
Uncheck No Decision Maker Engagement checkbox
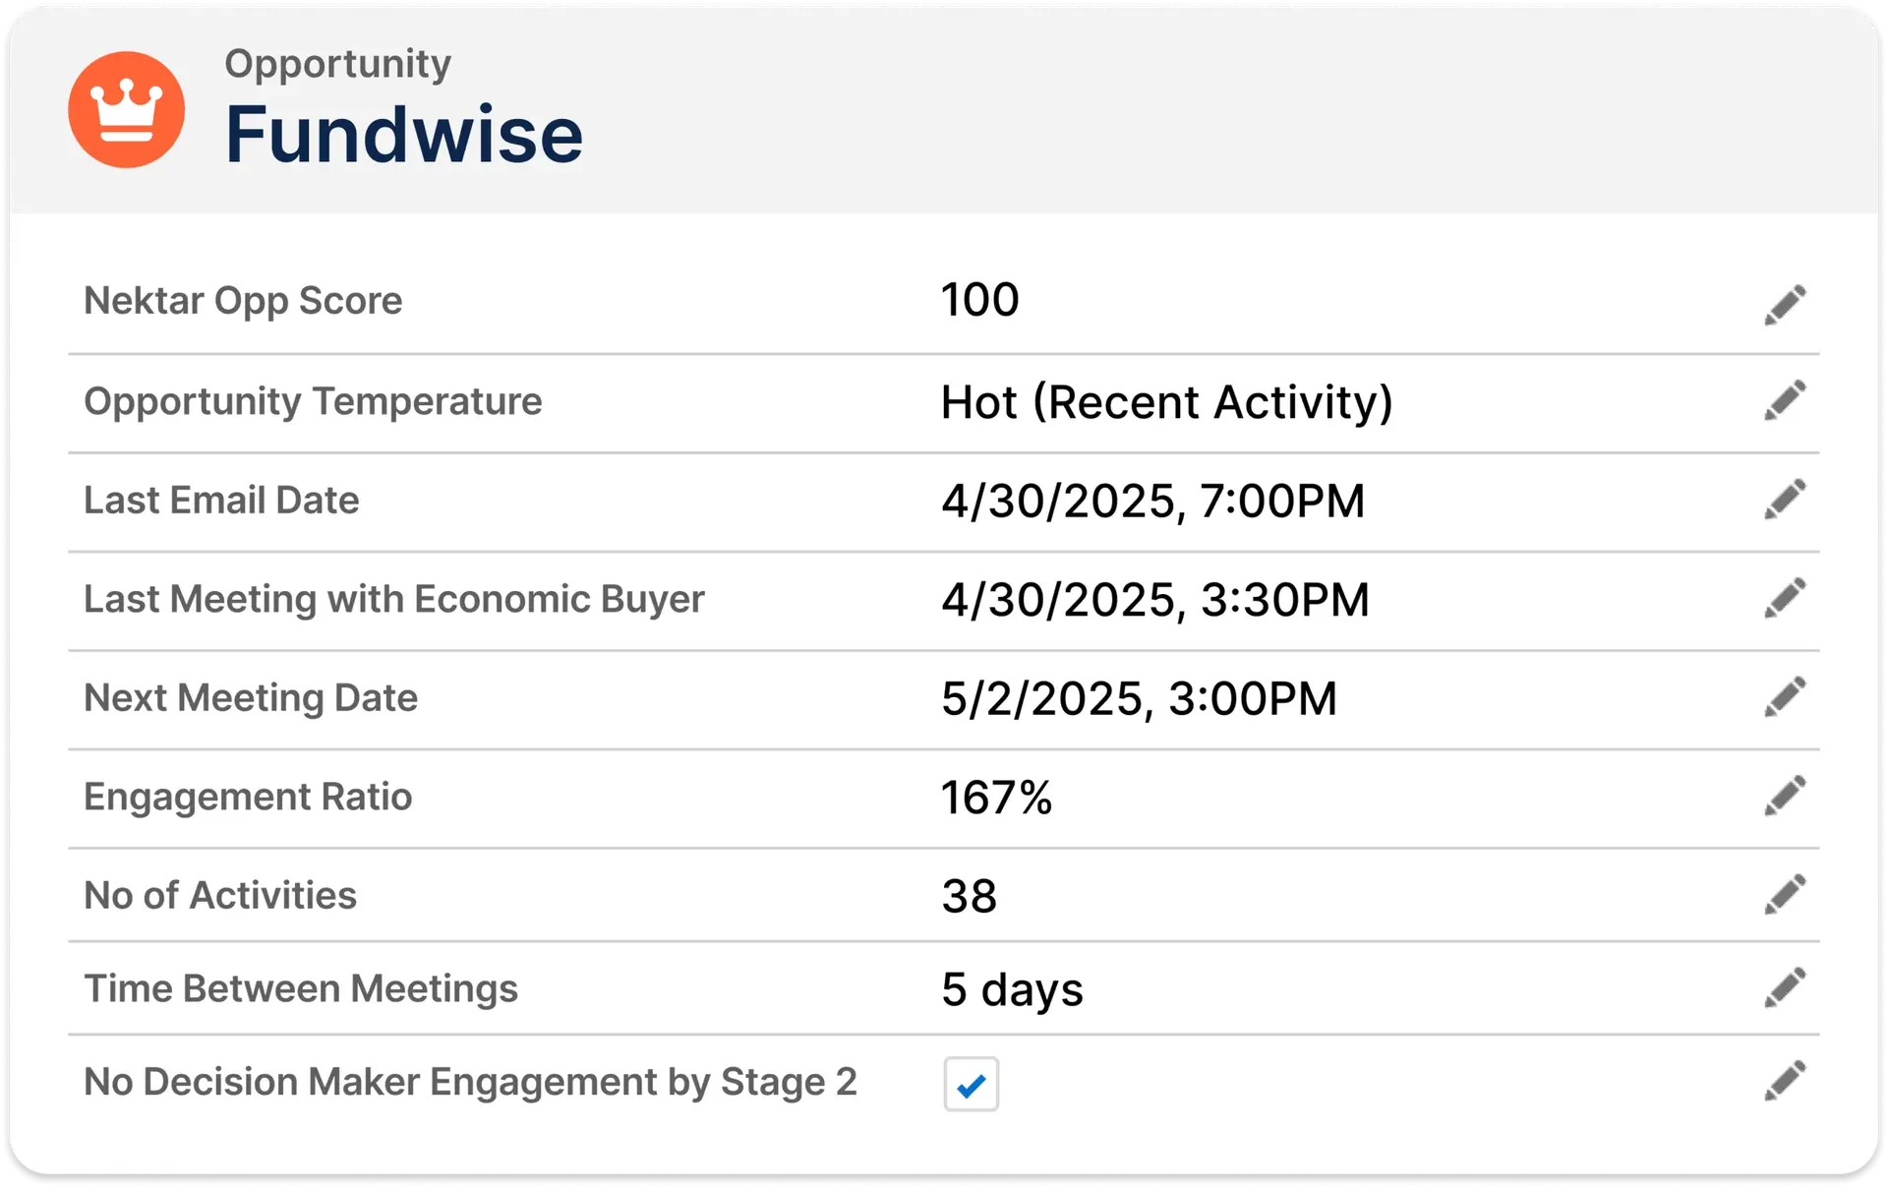pyautogui.click(x=972, y=1084)
